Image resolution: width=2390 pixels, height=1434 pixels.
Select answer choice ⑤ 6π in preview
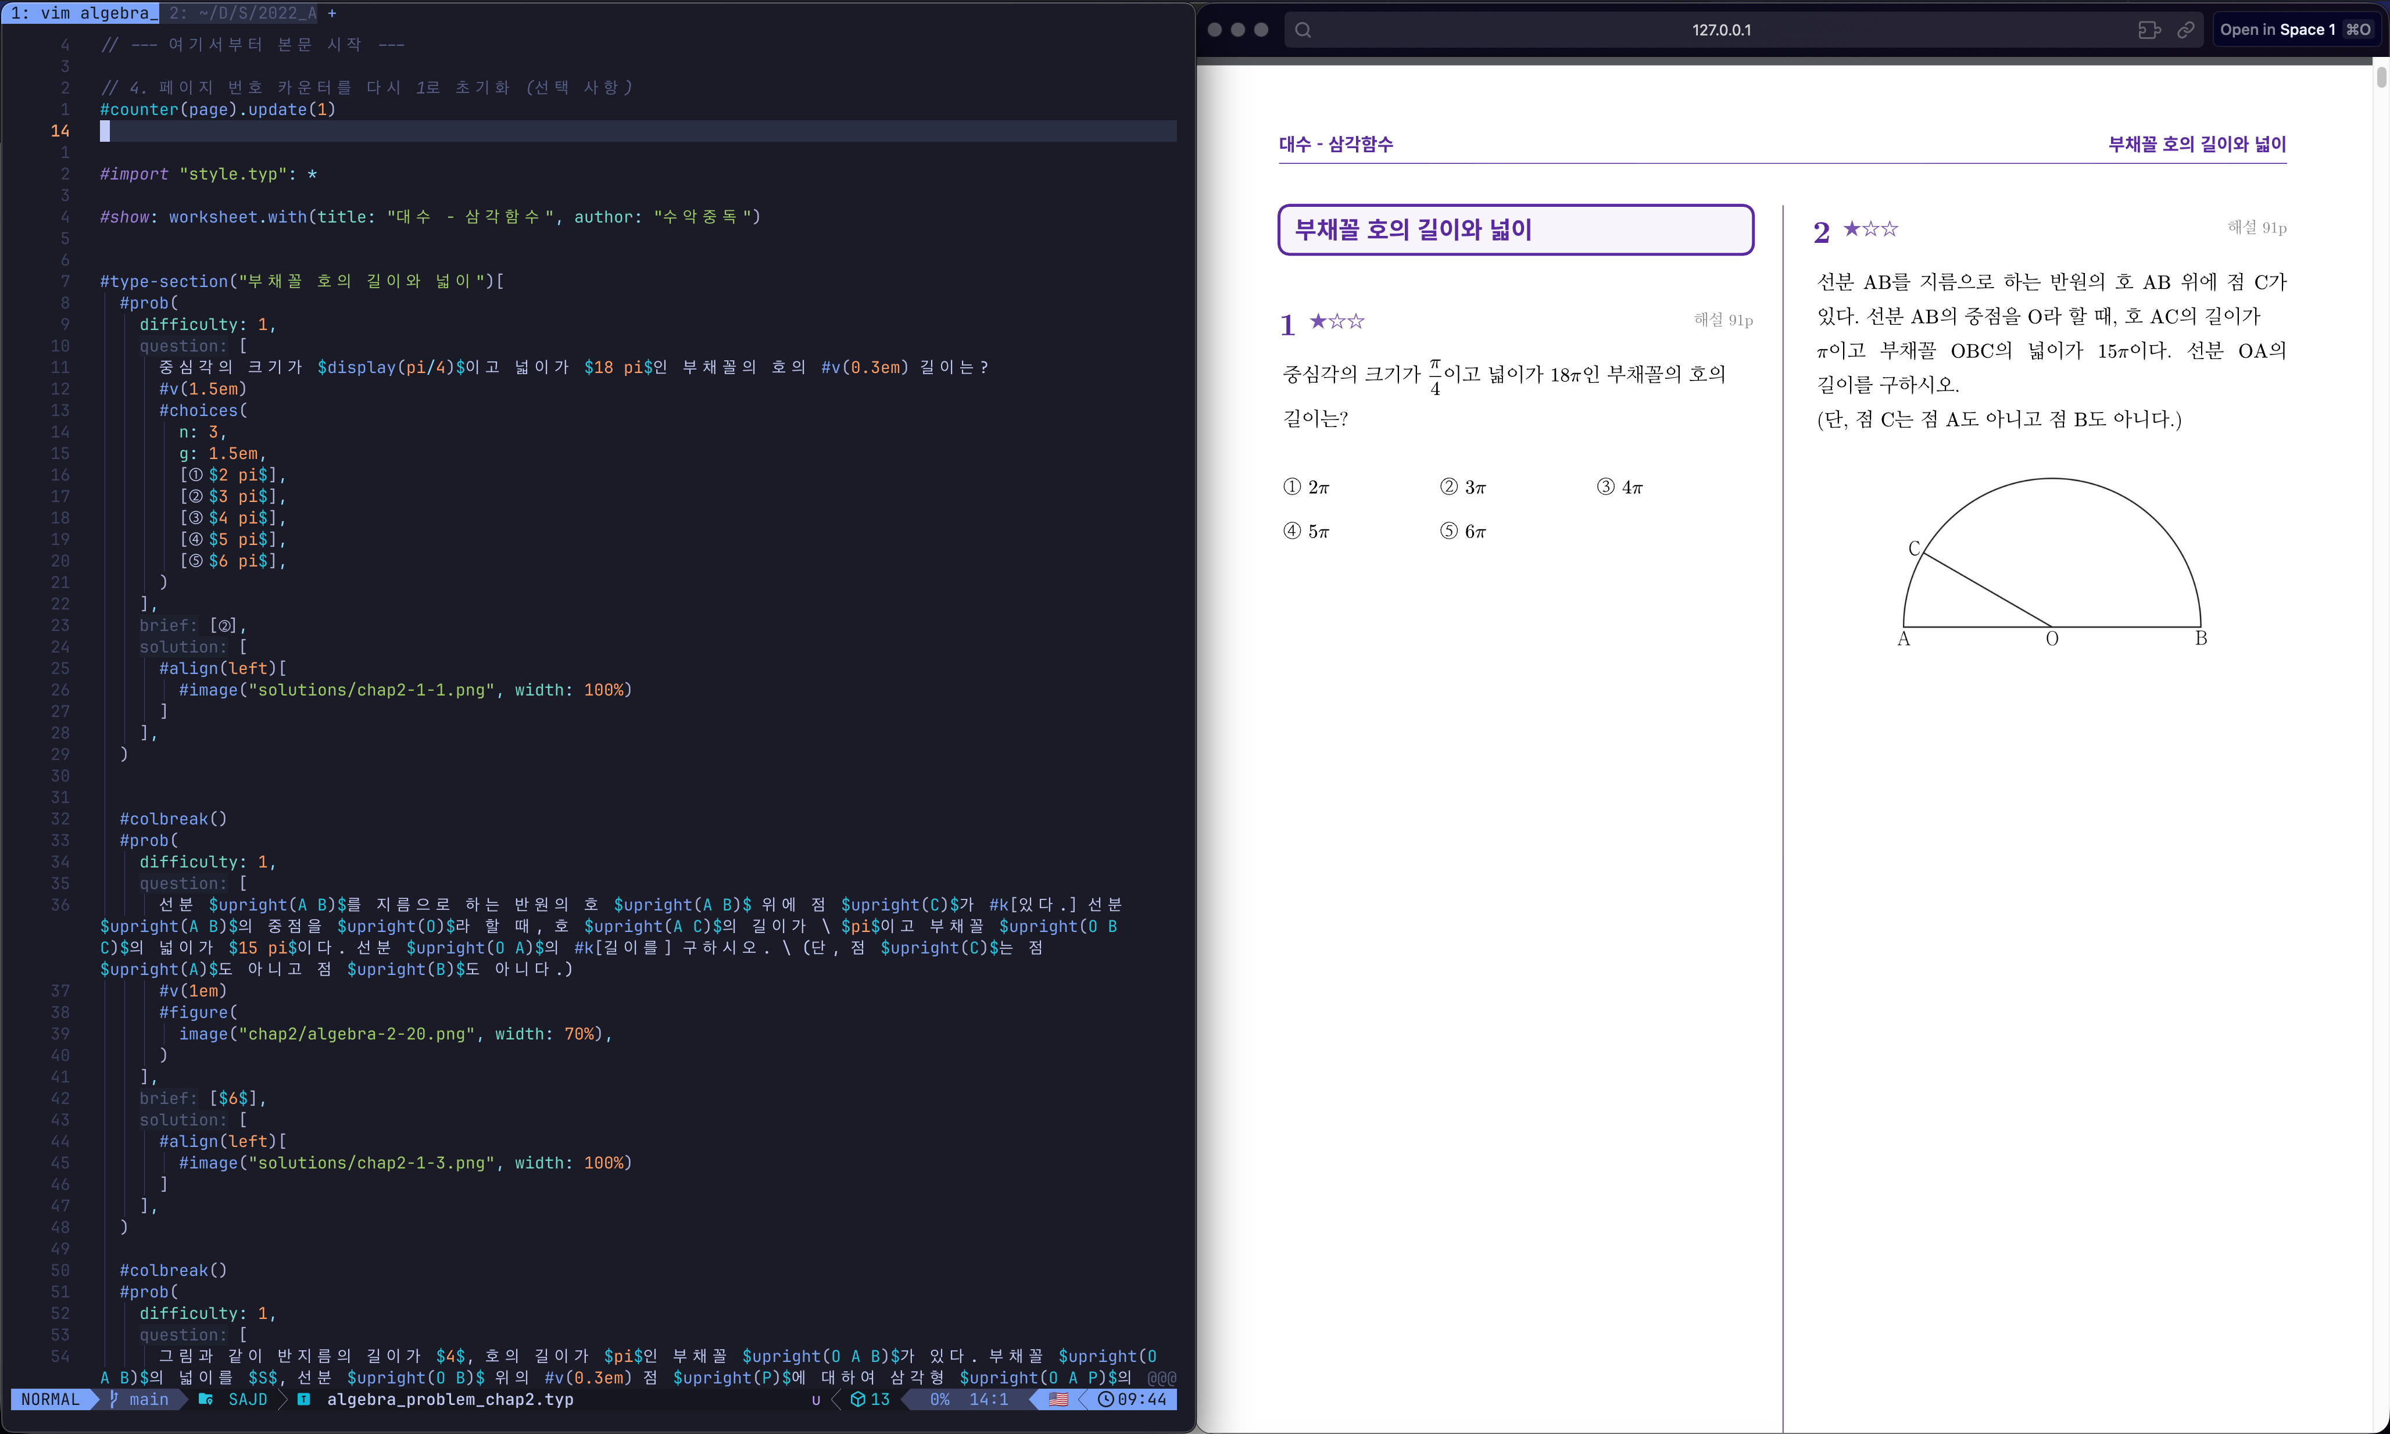coord(1463,532)
